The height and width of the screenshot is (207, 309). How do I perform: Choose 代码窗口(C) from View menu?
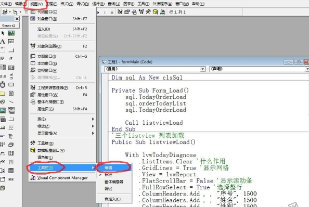[x=62, y=12]
